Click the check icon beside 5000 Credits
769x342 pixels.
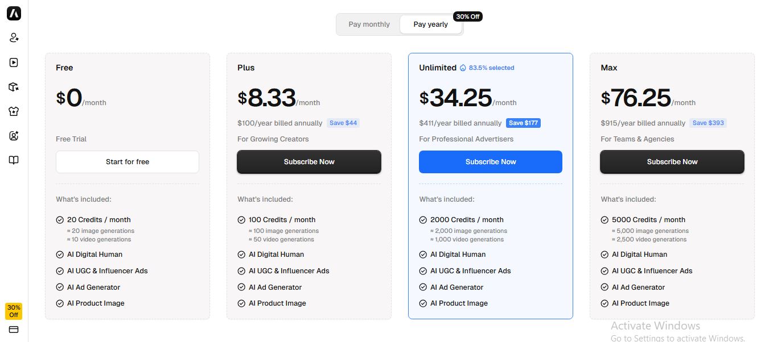[604, 220]
